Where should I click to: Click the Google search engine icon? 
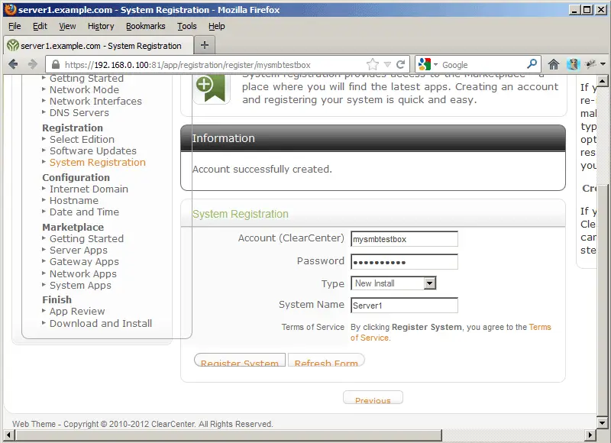[x=425, y=65]
